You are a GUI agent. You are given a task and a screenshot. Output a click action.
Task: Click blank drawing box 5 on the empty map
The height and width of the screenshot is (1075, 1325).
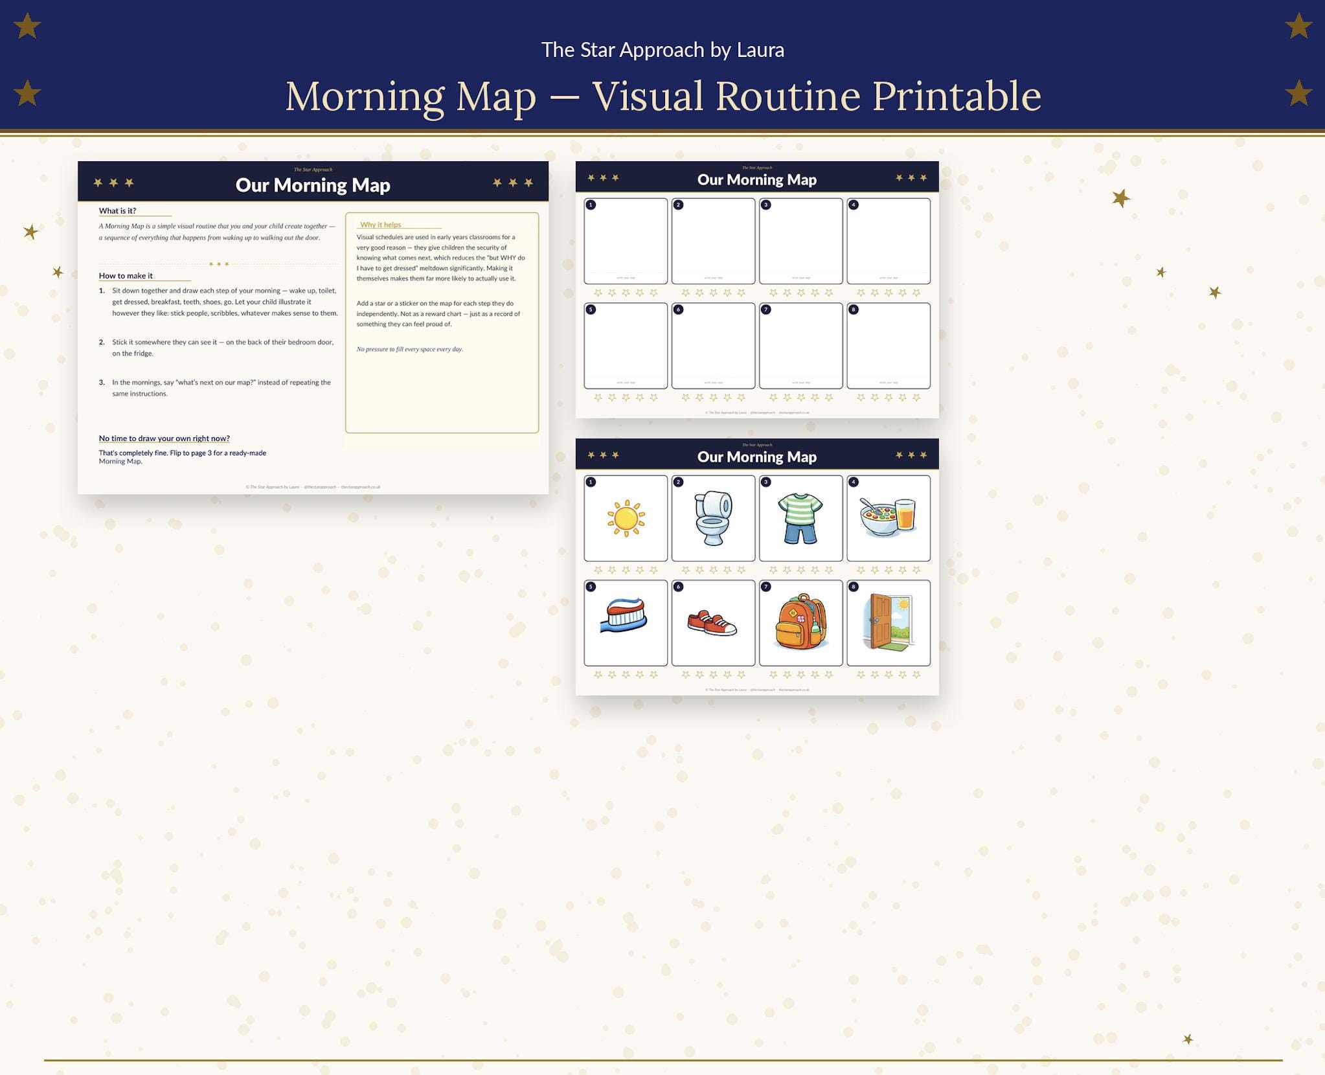pyautogui.click(x=626, y=346)
